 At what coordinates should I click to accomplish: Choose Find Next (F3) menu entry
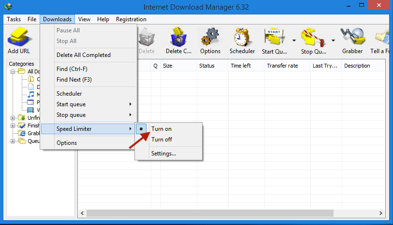88,80
